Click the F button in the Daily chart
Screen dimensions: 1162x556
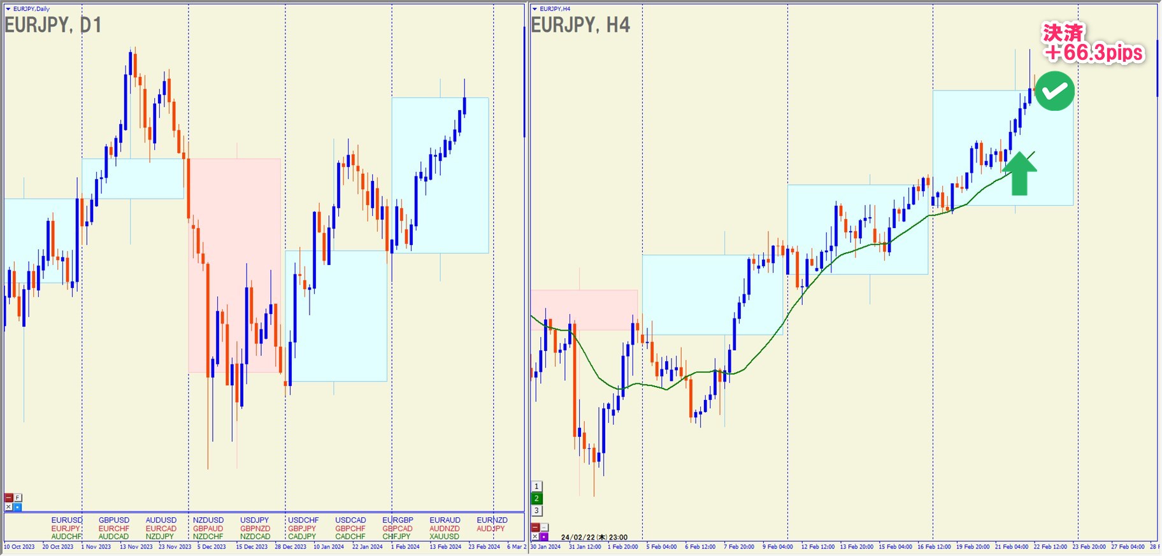tap(17, 497)
